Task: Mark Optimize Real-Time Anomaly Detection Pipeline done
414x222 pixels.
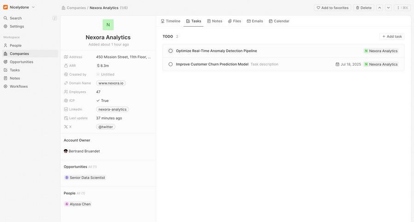Action: [171, 51]
